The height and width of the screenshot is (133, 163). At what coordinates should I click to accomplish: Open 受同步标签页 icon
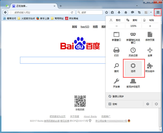point(133,81)
